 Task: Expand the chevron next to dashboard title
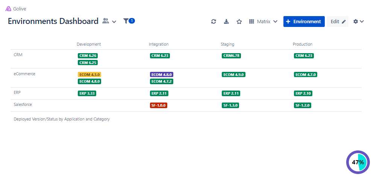point(114,22)
